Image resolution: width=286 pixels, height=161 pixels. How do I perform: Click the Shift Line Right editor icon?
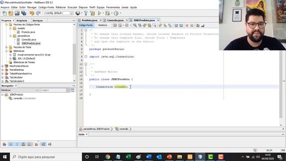tap(181, 25)
